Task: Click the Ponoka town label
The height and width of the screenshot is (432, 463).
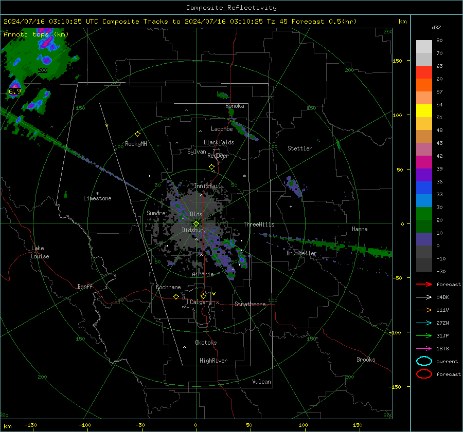Action: [x=235, y=106]
